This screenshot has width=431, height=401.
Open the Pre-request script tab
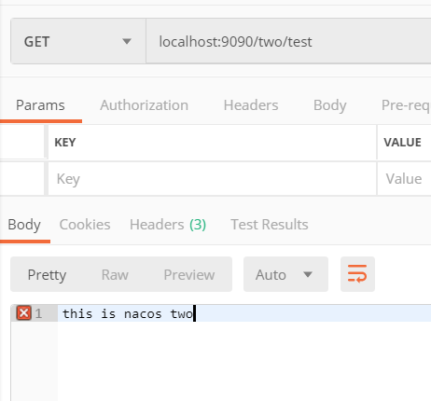point(406,105)
